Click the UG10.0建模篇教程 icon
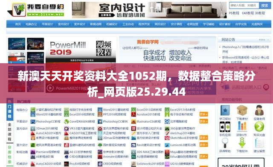This screenshot has height=167, width=273. pyautogui.click(x=167, y=164)
